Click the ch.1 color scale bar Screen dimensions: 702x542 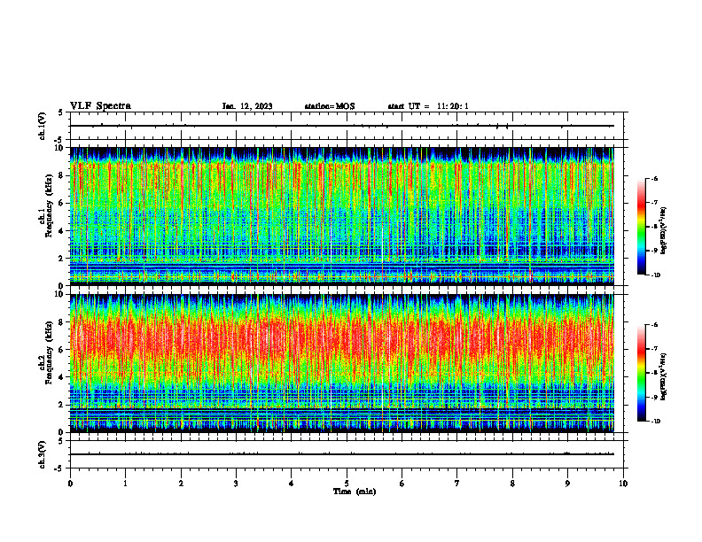point(642,227)
